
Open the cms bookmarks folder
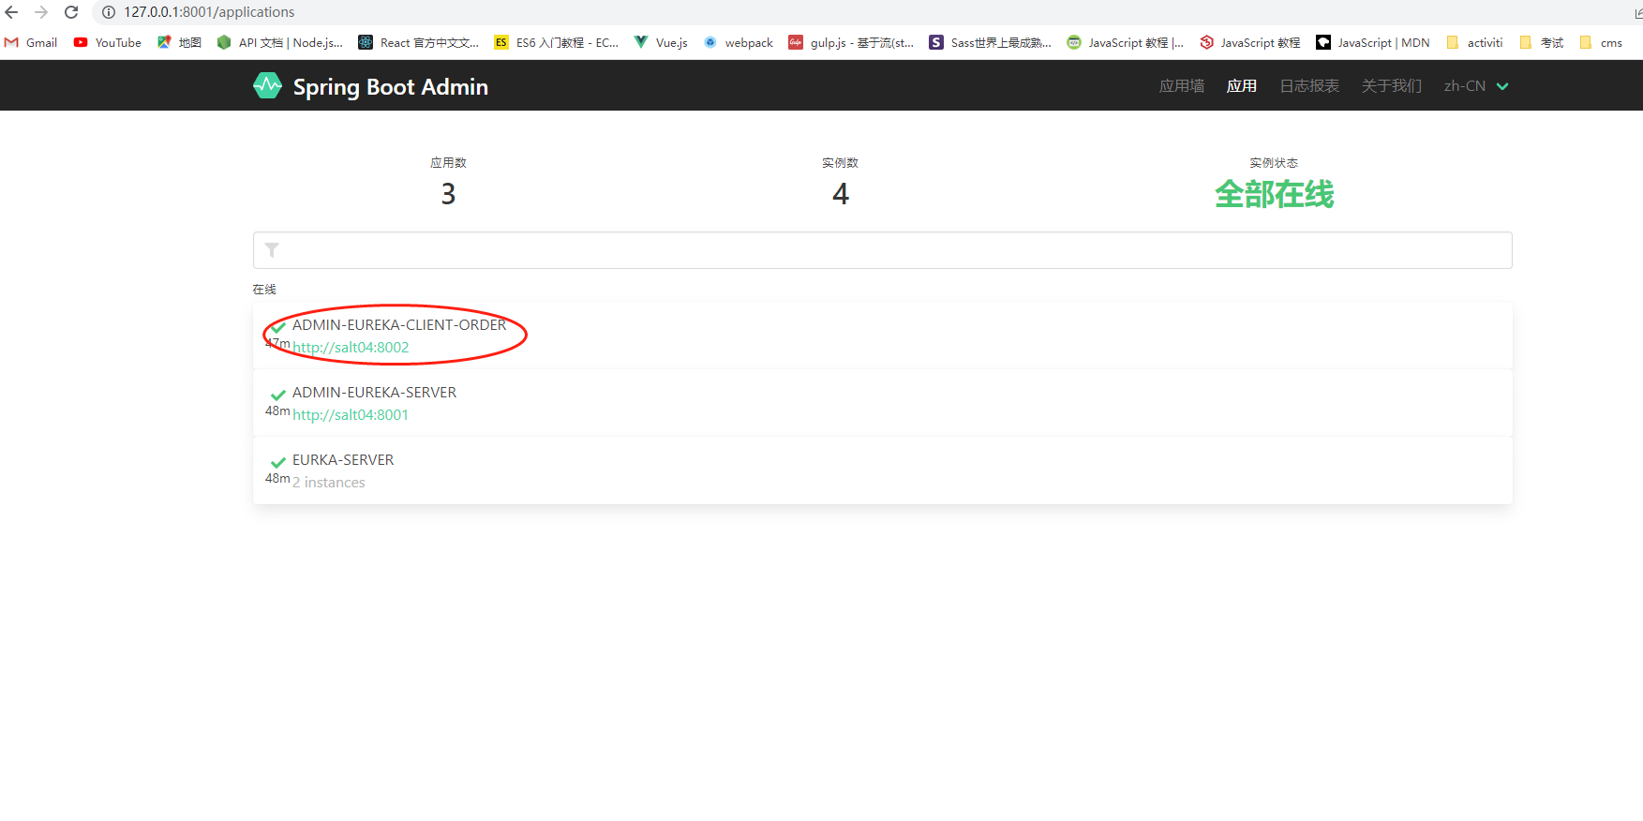1601,42
